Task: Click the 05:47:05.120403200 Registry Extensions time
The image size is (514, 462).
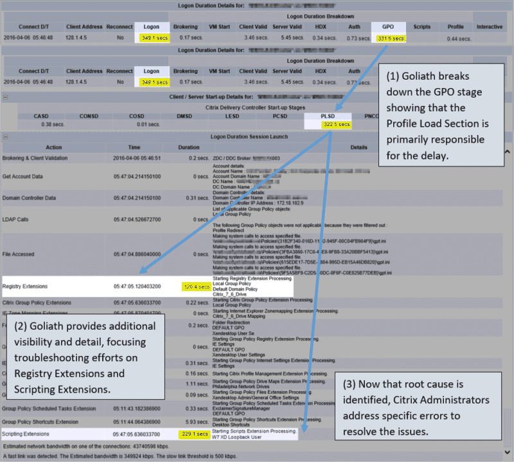Action: (x=137, y=286)
